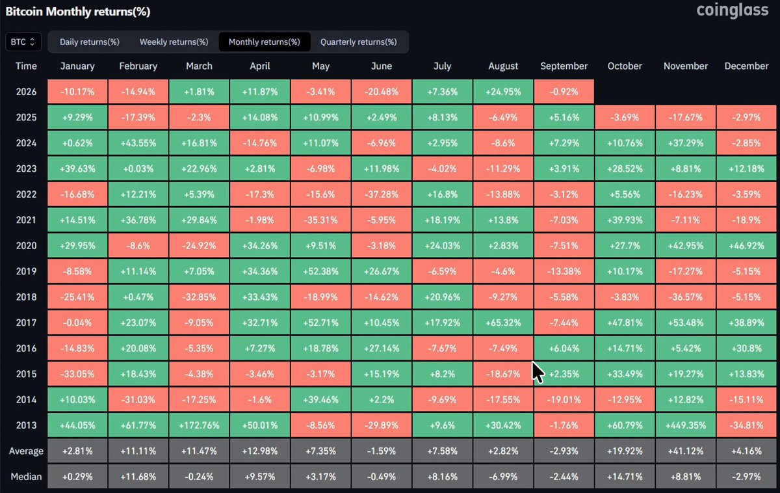
Task: Switch to the Daily returns(%) tab
Action: pyautogui.click(x=90, y=42)
